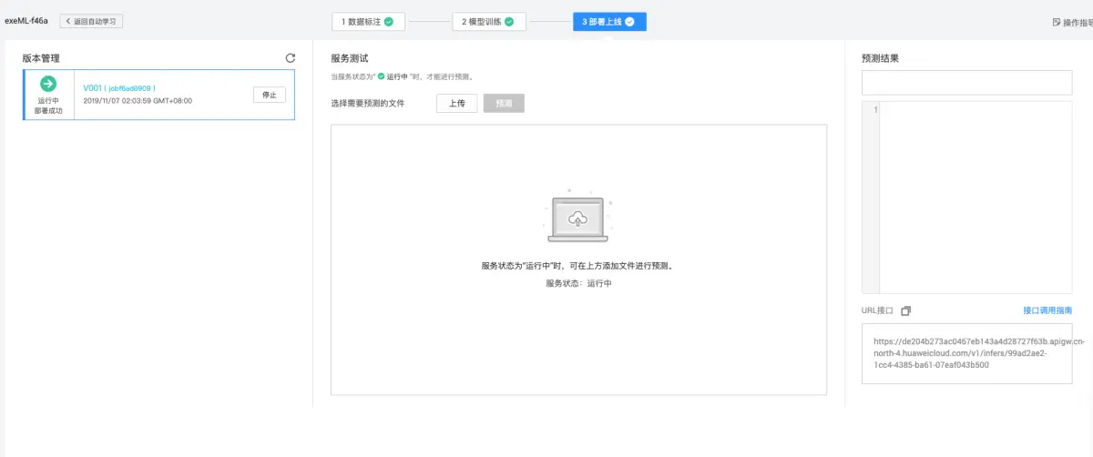
Task: Open 操作指引 guide at top right
Action: pos(1072,22)
